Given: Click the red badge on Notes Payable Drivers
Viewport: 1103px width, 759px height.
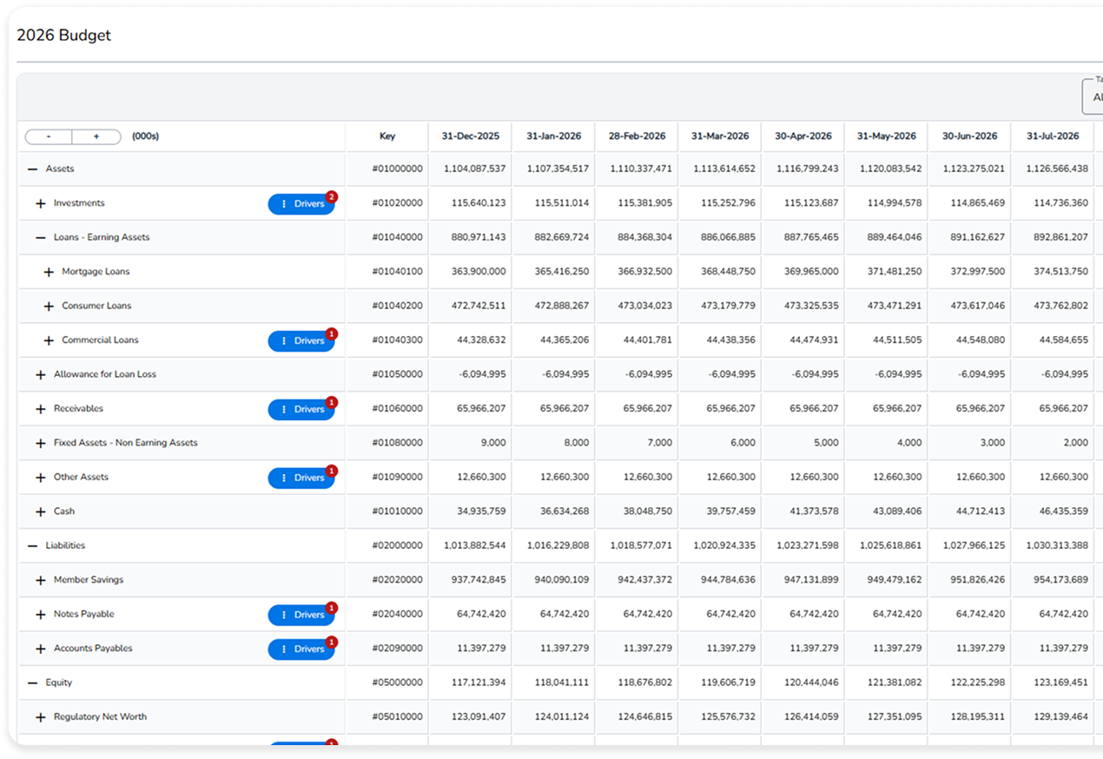Looking at the screenshot, I should click(x=331, y=608).
